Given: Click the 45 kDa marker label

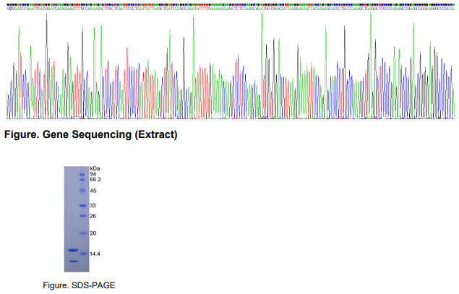Looking at the screenshot, I should 93,191.
